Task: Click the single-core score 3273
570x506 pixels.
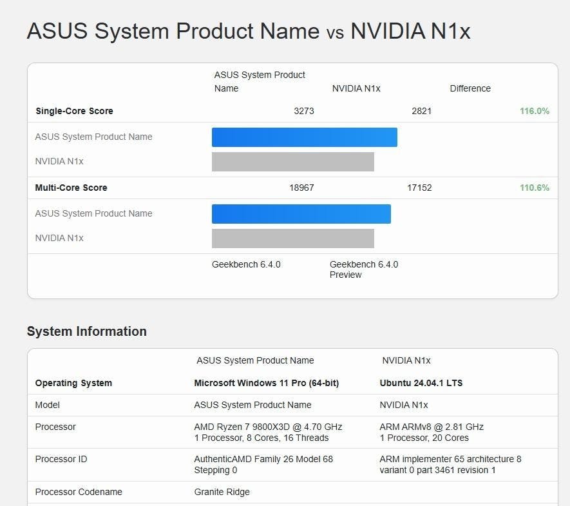Action: click(304, 111)
